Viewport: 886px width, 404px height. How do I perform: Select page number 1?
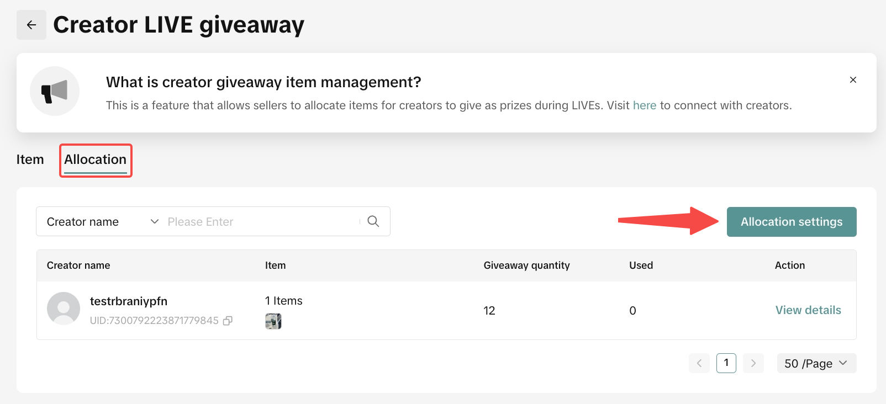pos(726,363)
